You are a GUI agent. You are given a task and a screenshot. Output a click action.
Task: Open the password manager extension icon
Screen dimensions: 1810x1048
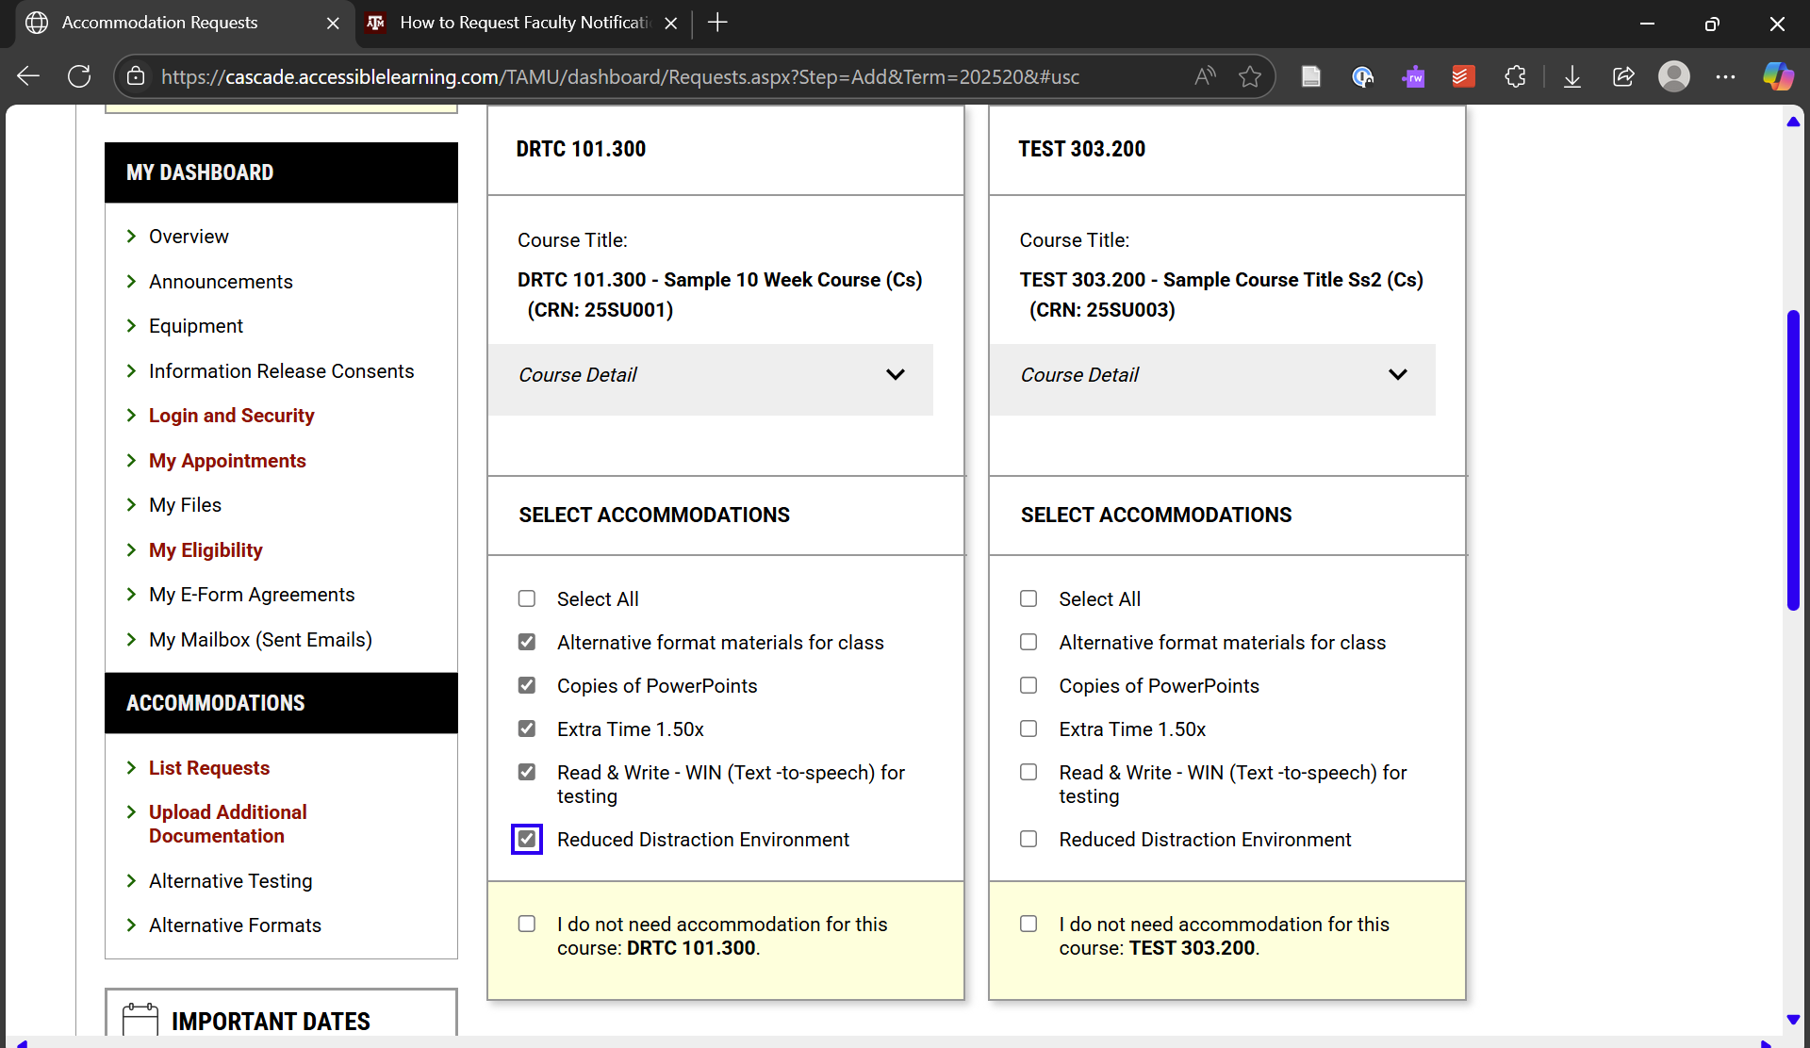tap(1362, 76)
